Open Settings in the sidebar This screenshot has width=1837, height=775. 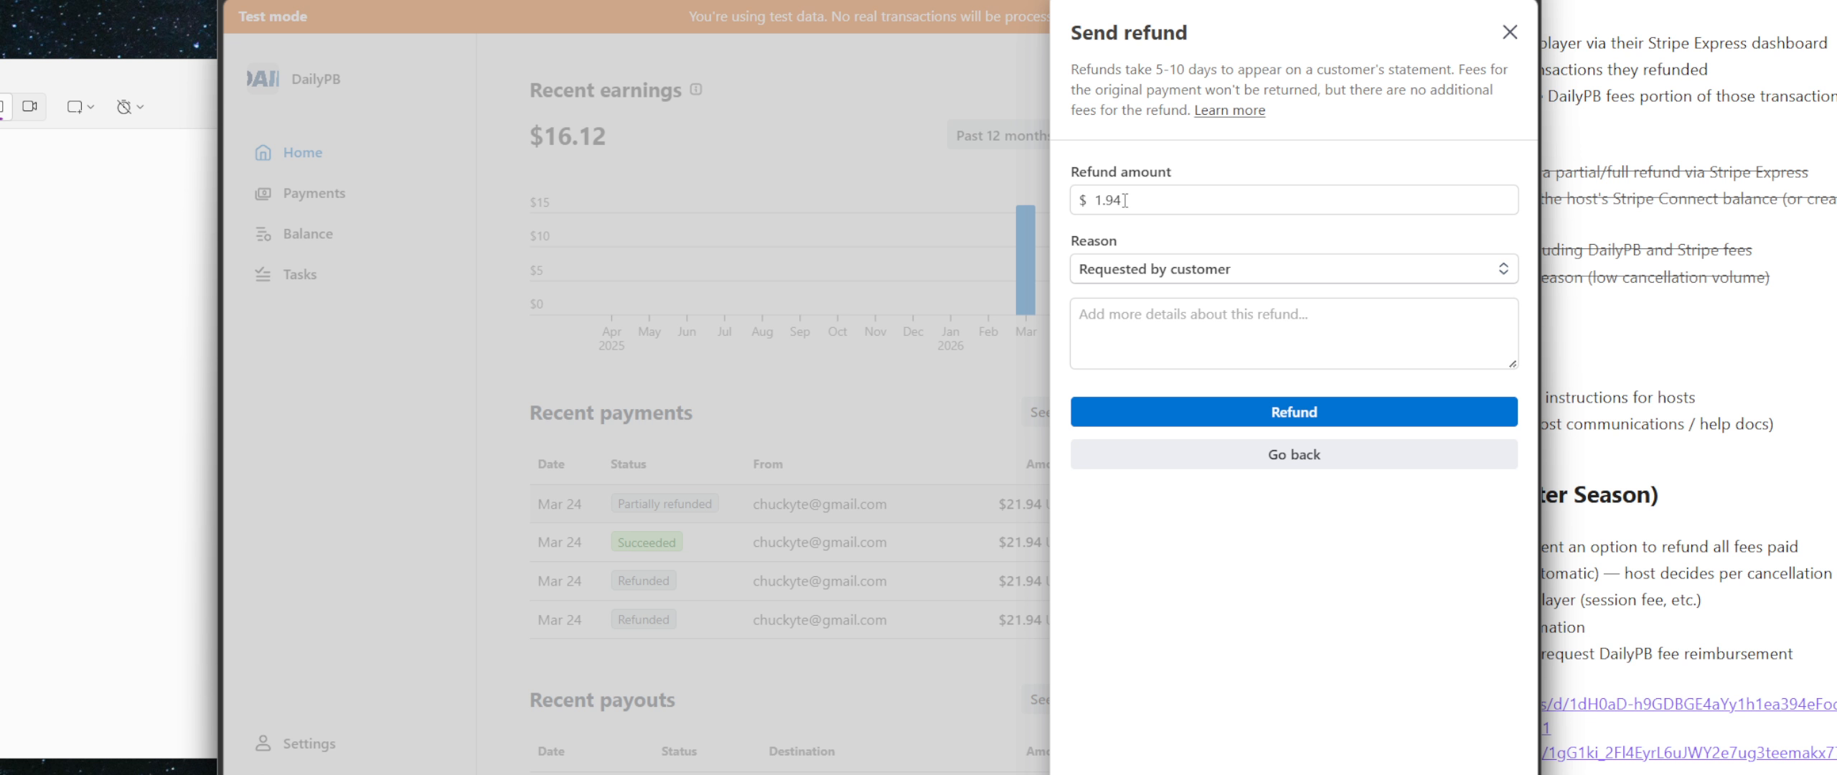[x=309, y=743]
